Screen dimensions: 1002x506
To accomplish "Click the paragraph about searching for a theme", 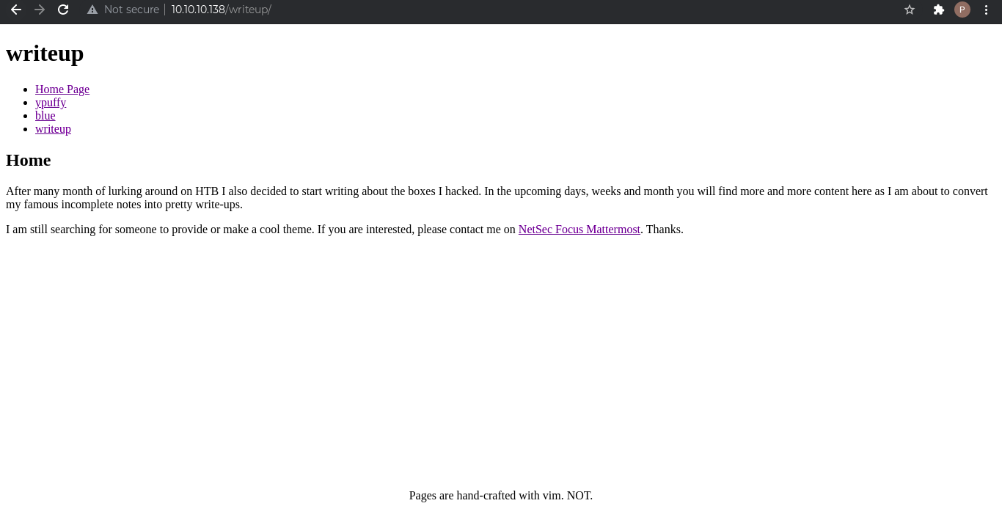I will click(x=345, y=230).
